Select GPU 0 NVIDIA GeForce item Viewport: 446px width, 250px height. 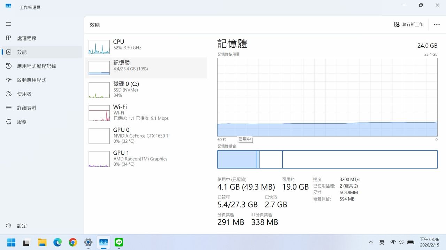pyautogui.click(x=146, y=136)
